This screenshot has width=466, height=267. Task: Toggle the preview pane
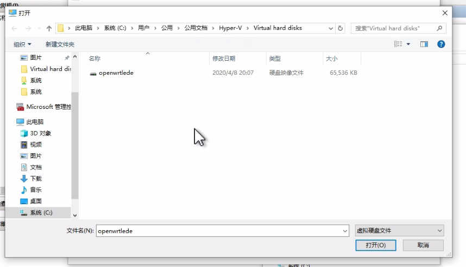[424, 44]
